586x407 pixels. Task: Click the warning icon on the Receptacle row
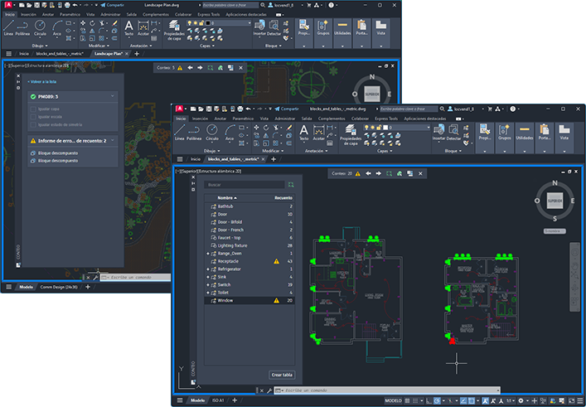pyautogui.click(x=276, y=261)
